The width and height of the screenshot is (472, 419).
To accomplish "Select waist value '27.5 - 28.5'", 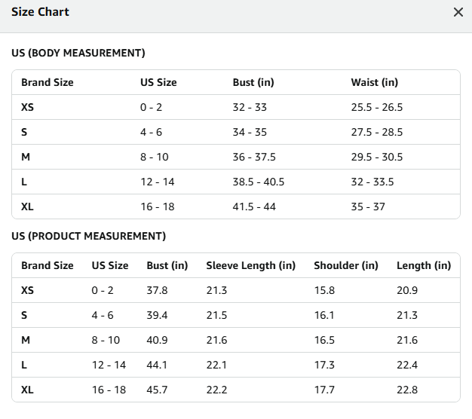I will point(376,132).
